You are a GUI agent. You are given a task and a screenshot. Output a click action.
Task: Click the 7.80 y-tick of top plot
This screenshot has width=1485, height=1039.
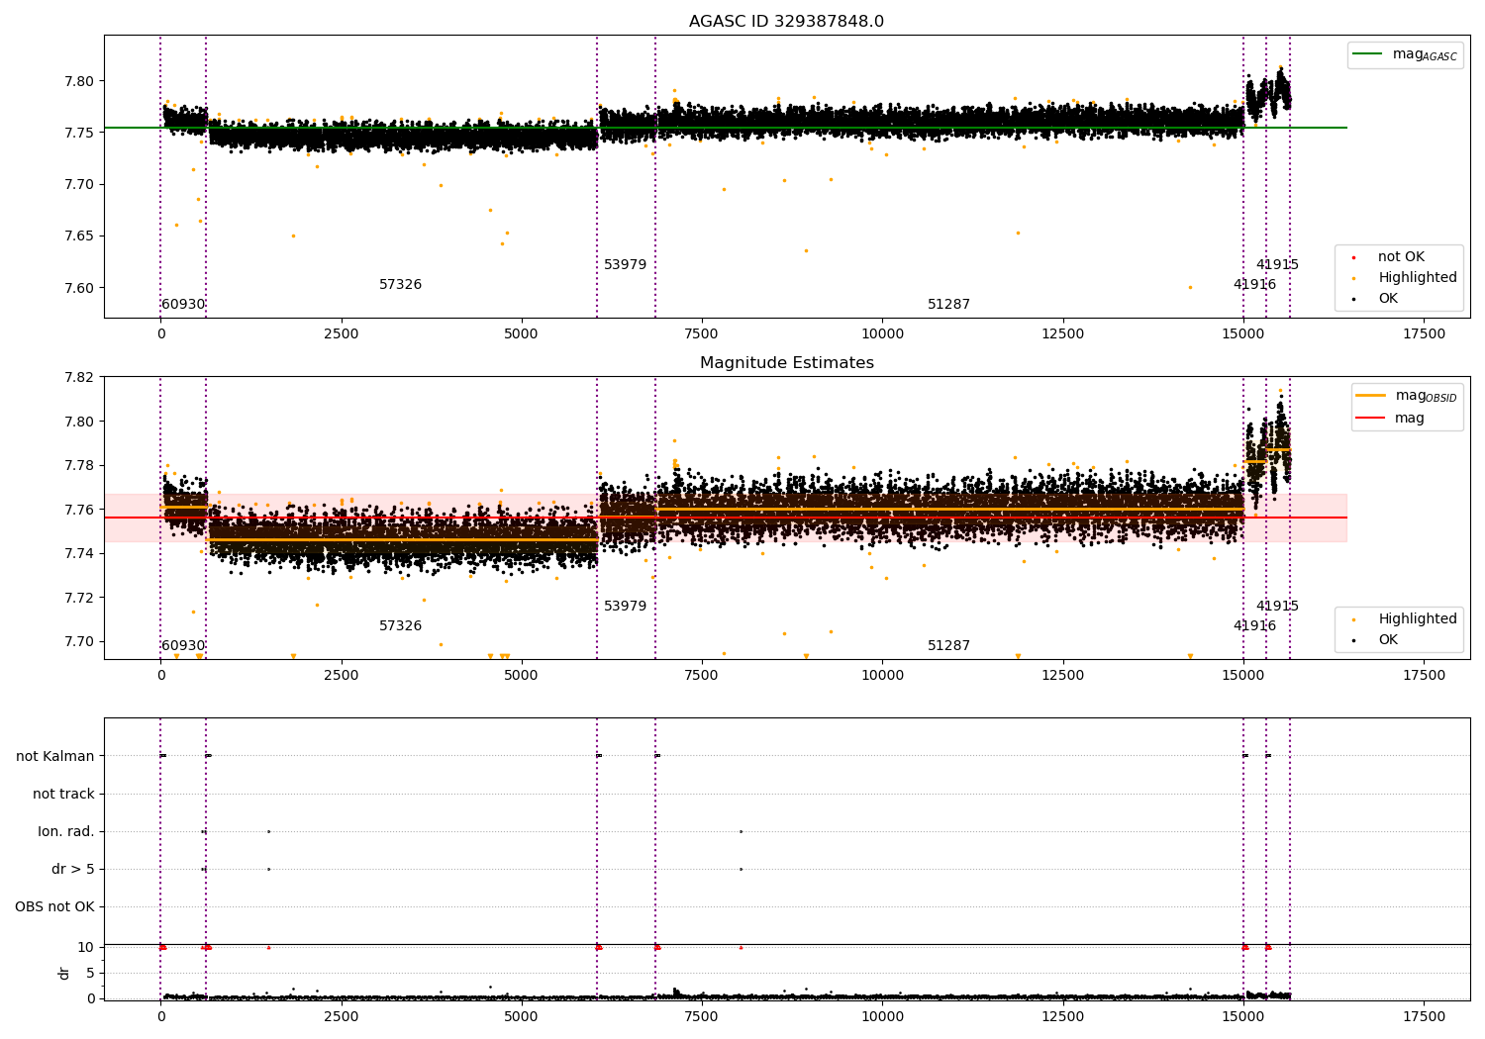pos(79,81)
